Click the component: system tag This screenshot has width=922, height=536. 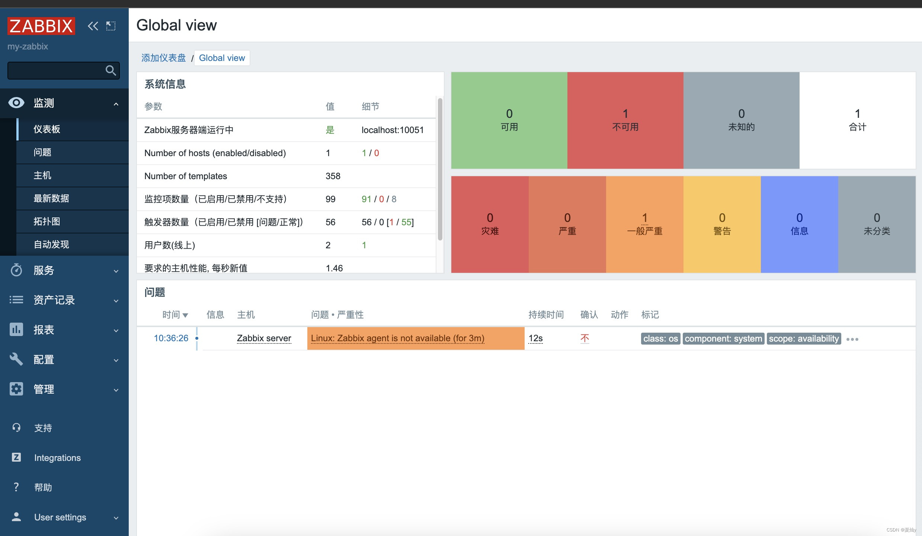point(723,339)
